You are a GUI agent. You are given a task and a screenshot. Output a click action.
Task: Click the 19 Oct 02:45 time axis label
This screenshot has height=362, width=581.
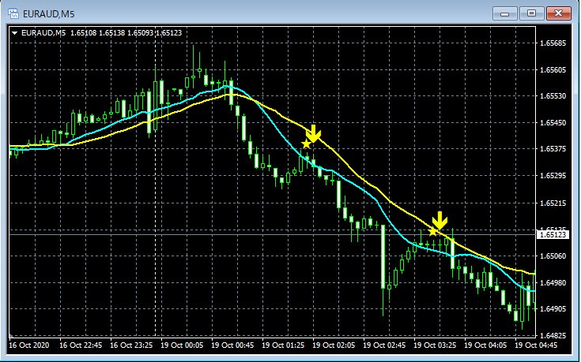384,345
